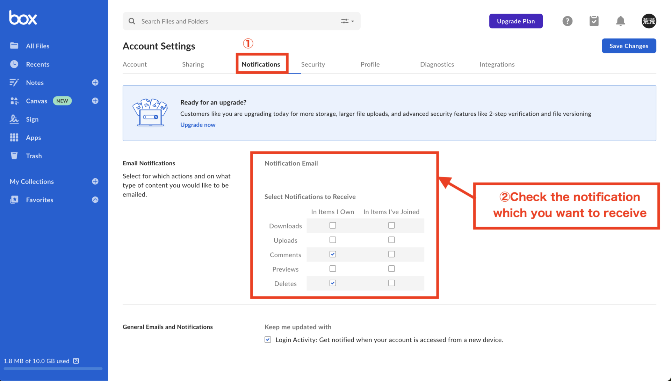The height and width of the screenshot is (381, 671).
Task: Open the Sign feature from the sidebar
Action: [x=32, y=119]
